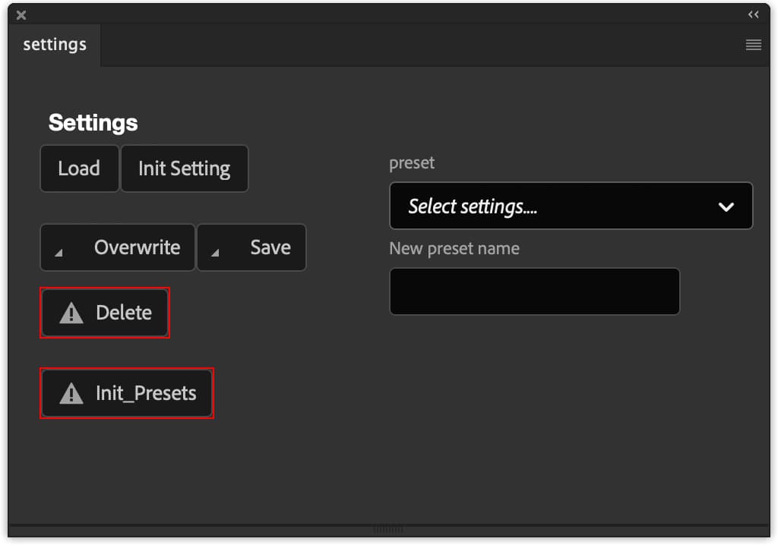Click the bold Settings heading

pyautogui.click(x=93, y=123)
